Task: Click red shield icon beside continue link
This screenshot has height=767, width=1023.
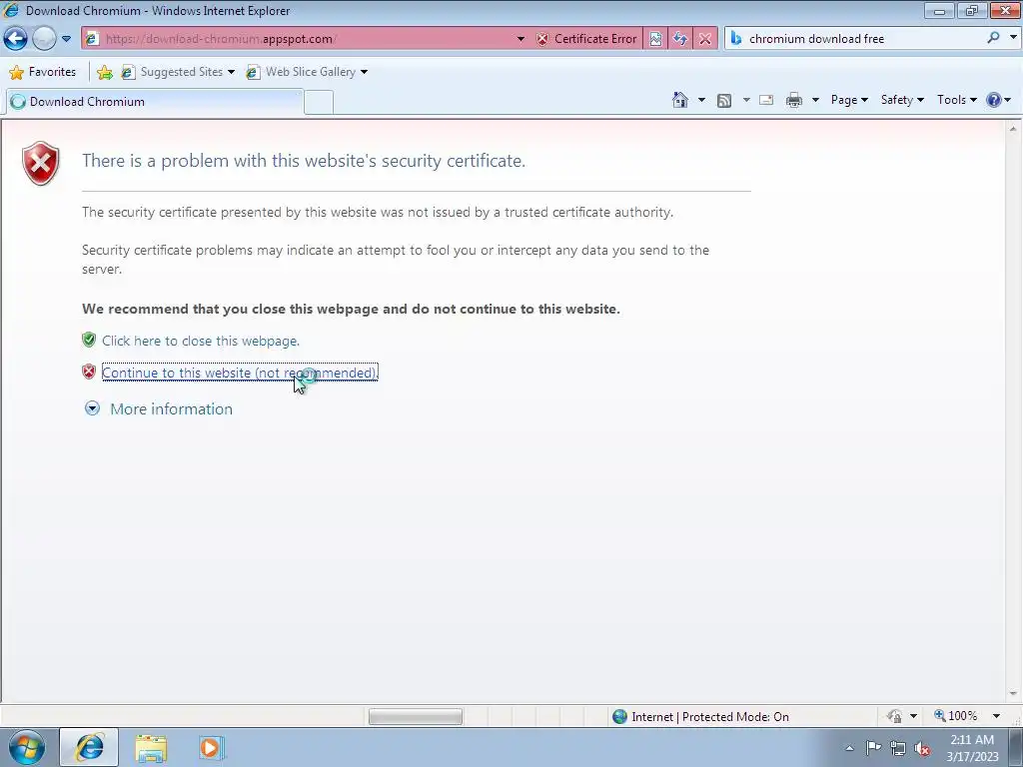Action: coord(89,372)
